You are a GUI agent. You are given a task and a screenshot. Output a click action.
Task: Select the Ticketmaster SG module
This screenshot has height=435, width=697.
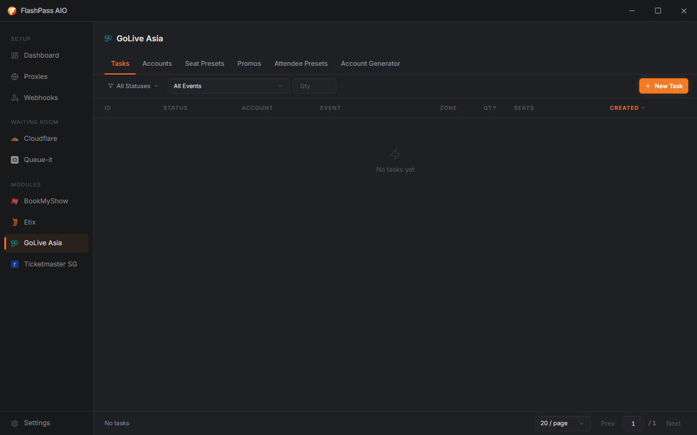(x=46, y=264)
